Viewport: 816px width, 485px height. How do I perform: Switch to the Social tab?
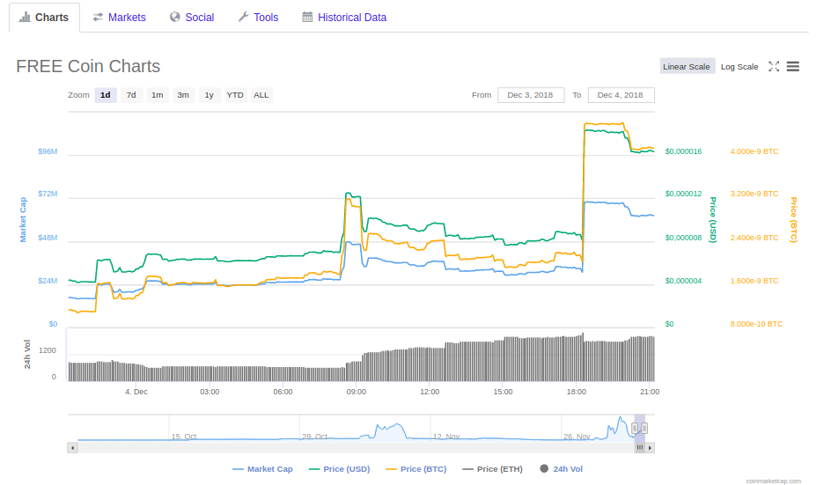coord(192,18)
